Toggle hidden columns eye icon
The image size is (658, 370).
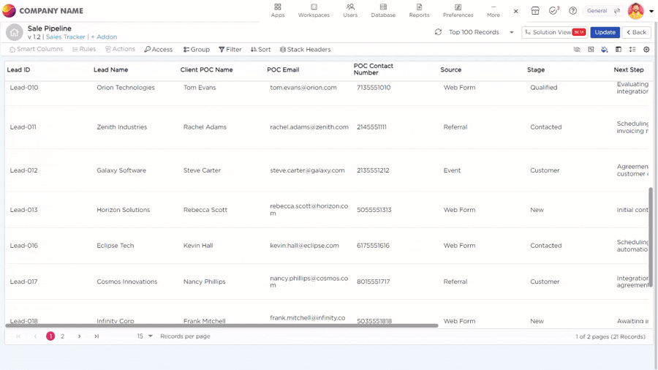pos(577,50)
